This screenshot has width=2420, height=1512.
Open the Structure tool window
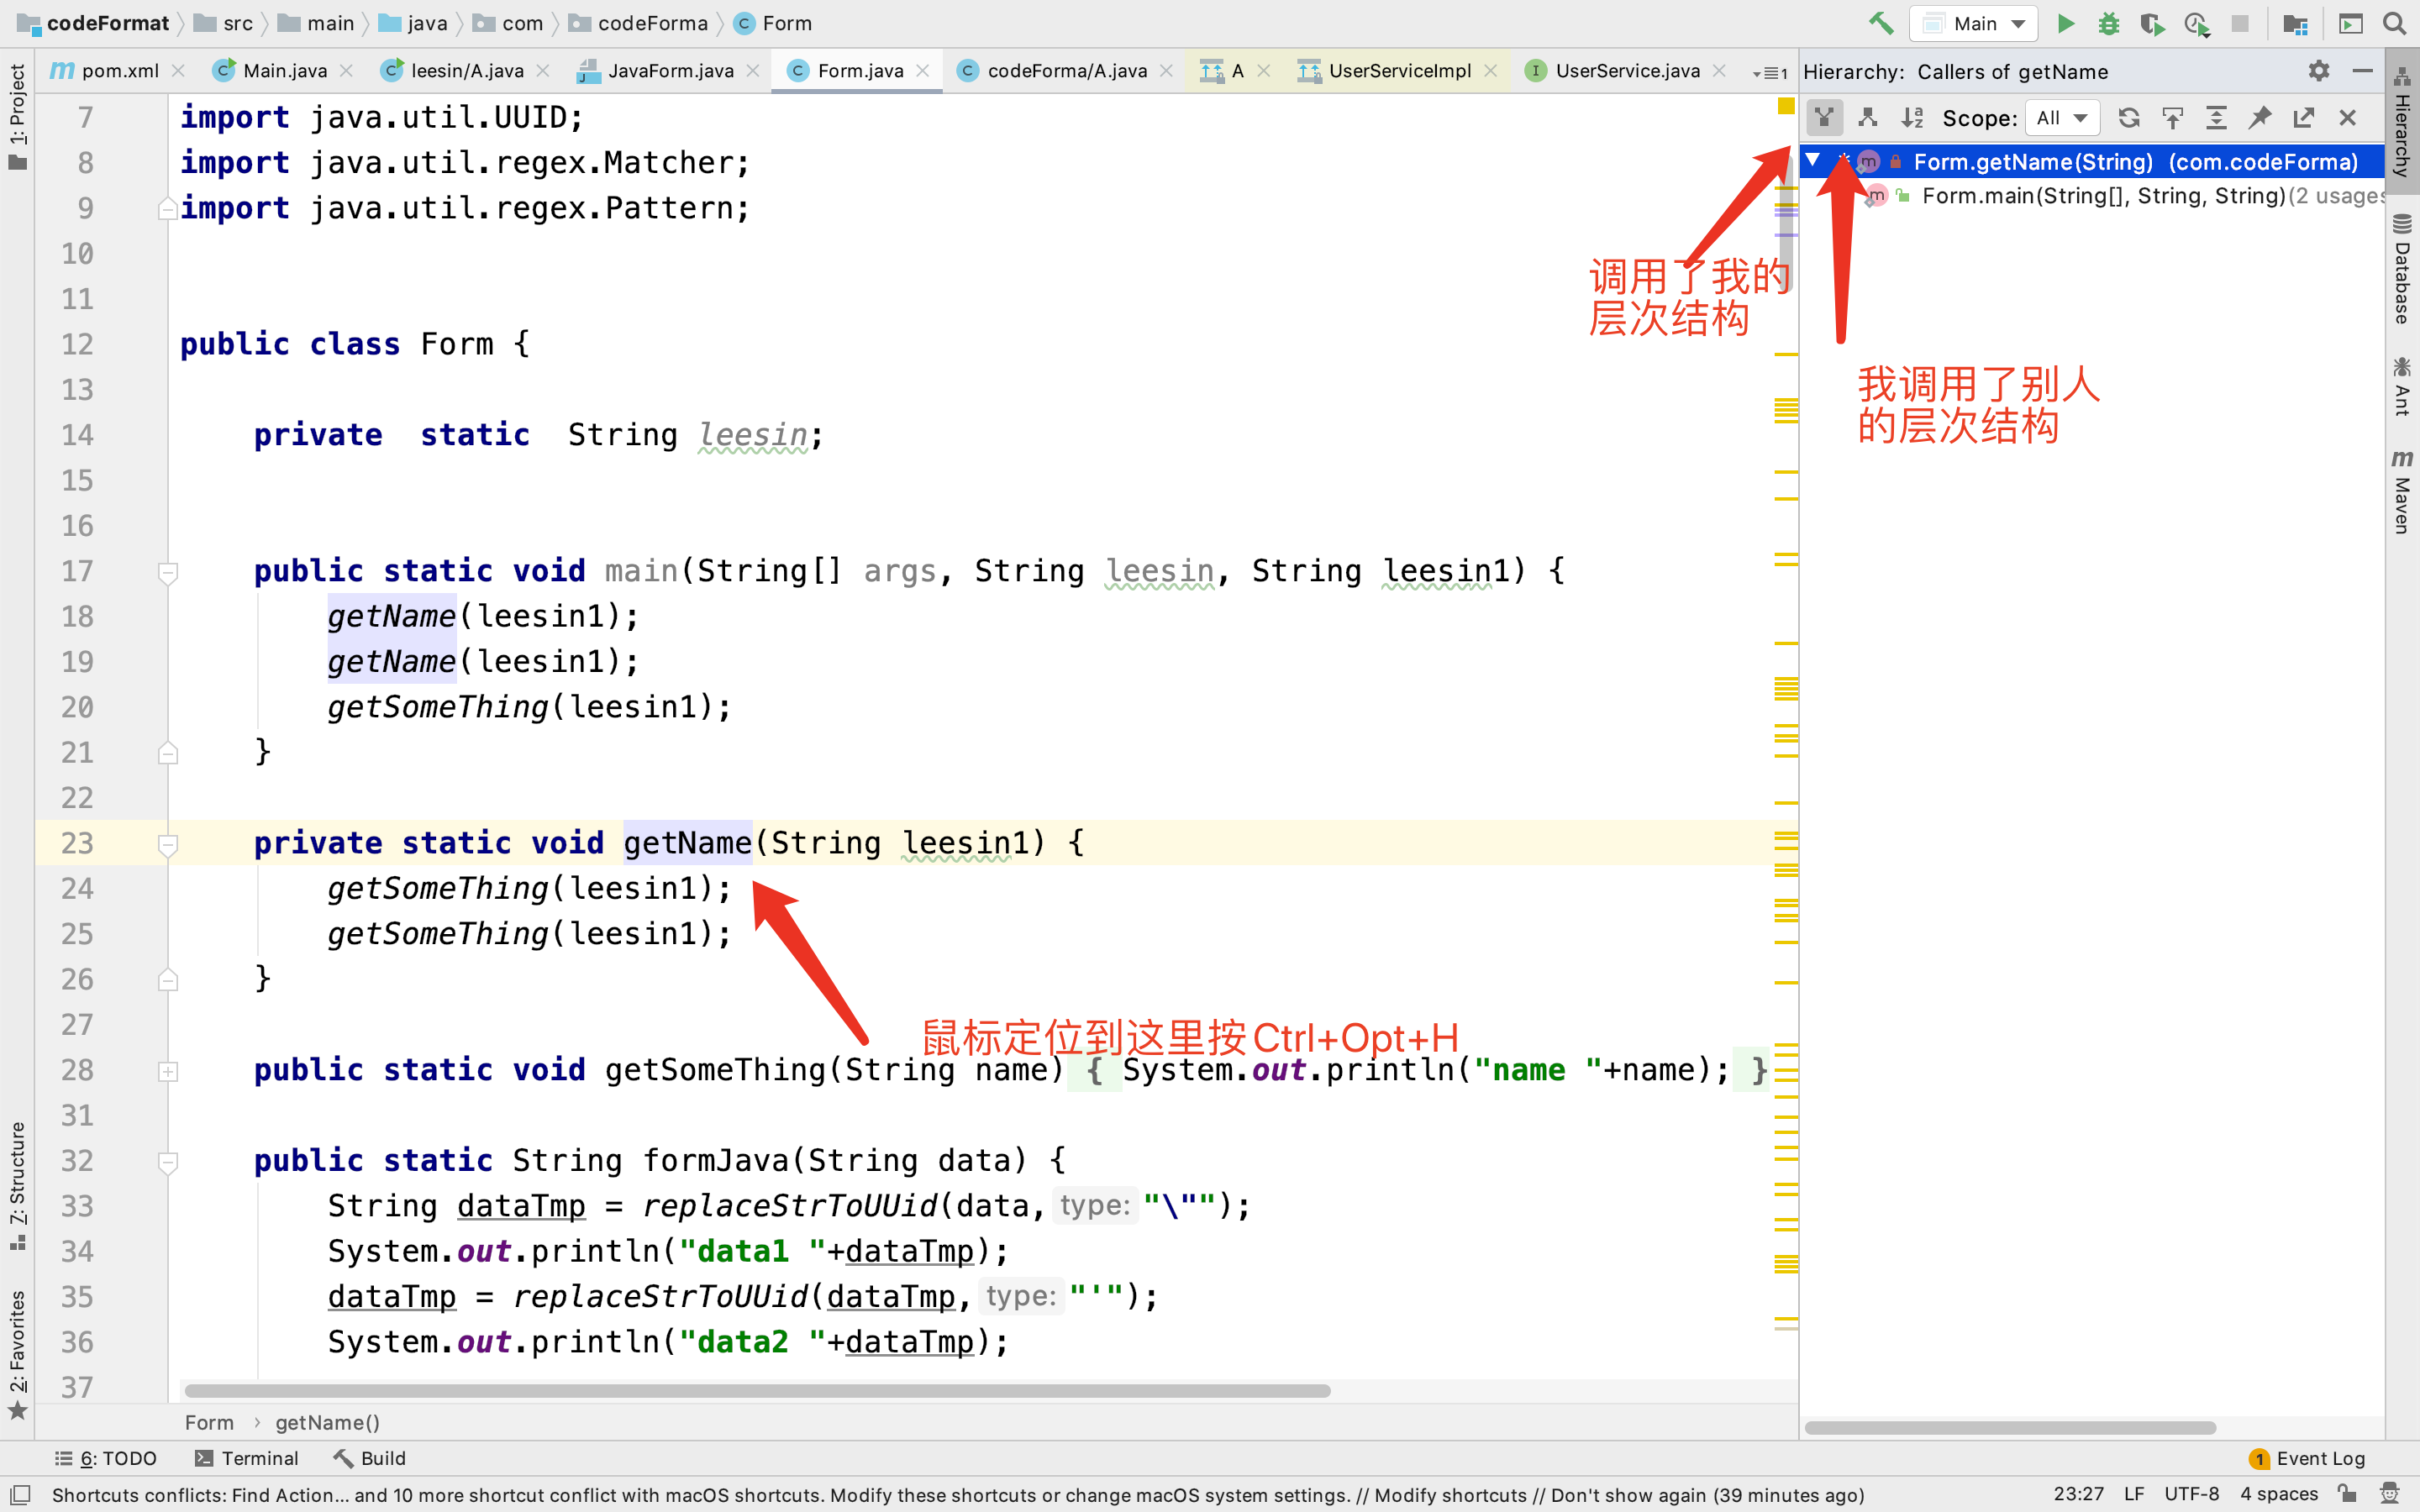coord(17,1186)
